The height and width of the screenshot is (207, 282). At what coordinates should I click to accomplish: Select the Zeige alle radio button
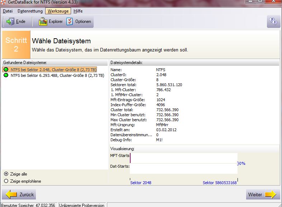click(6, 174)
